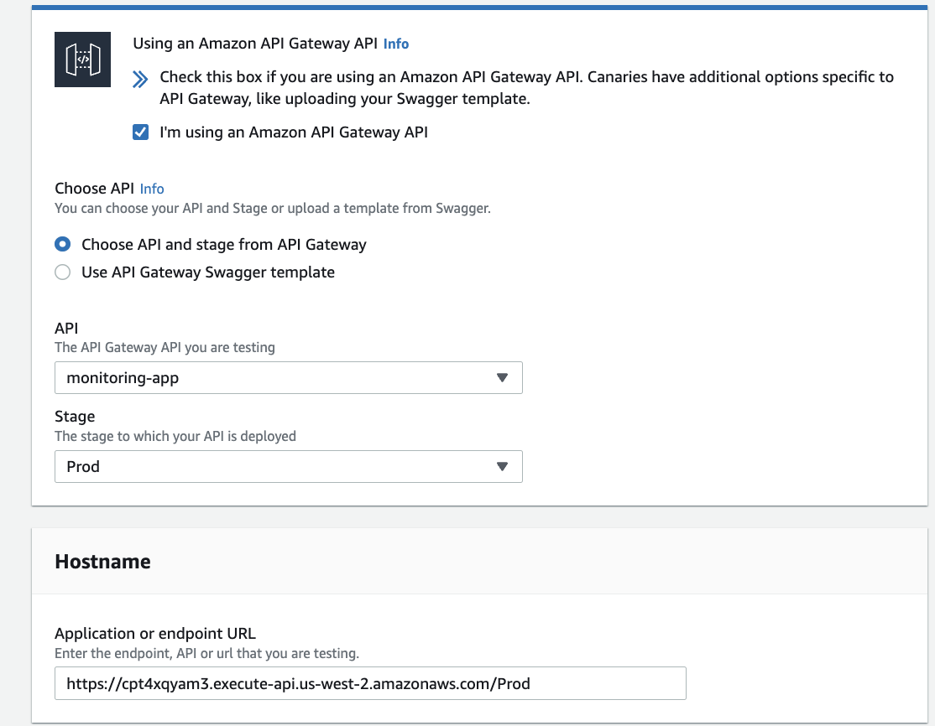Click the Application or endpoint URL field
The height and width of the screenshot is (726, 935).
370,683
